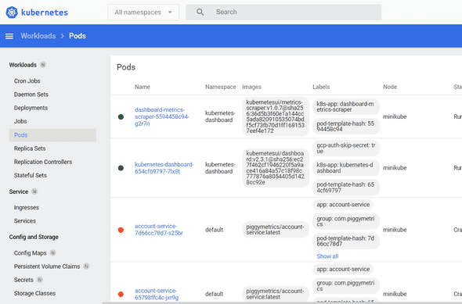Go to Workloads breadcrumb
This screenshot has height=304, width=462.
[38, 36]
